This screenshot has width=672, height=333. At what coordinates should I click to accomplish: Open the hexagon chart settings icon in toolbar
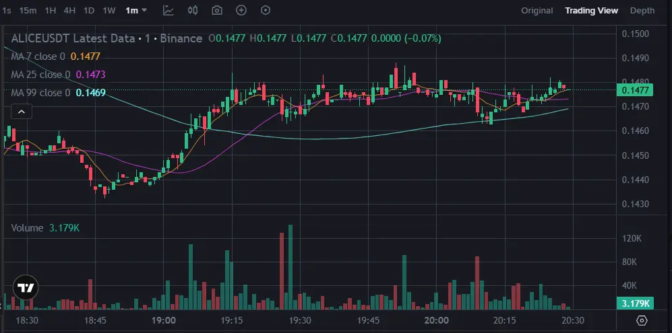click(x=266, y=10)
